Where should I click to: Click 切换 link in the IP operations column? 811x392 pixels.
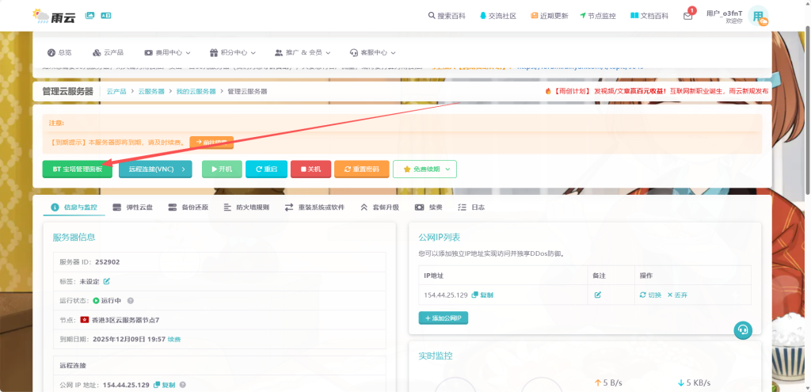tap(650, 295)
